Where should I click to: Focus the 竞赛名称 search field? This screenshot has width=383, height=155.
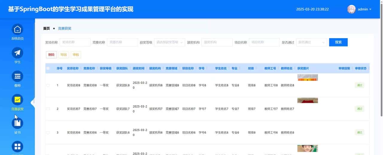[x=122, y=42]
